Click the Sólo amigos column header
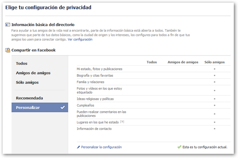Image resolution: width=238 pixels, height=158 pixels. pyautogui.click(x=215, y=62)
